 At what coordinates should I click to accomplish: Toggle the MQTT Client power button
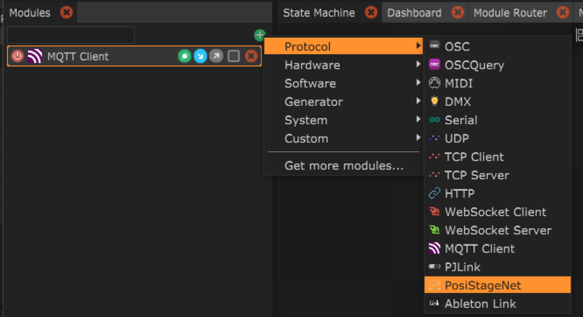click(18, 56)
